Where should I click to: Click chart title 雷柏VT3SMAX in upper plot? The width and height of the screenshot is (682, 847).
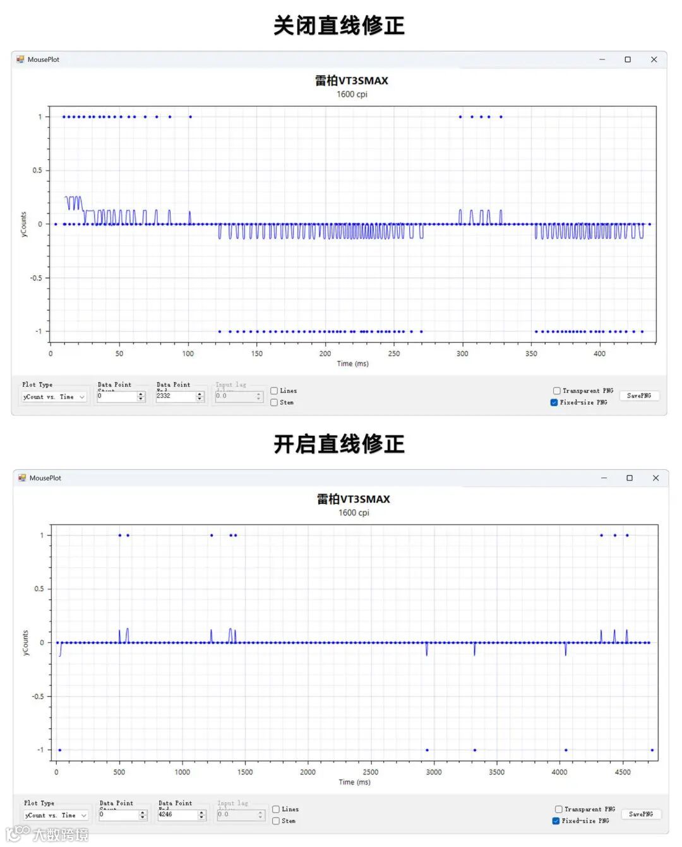tap(352, 81)
